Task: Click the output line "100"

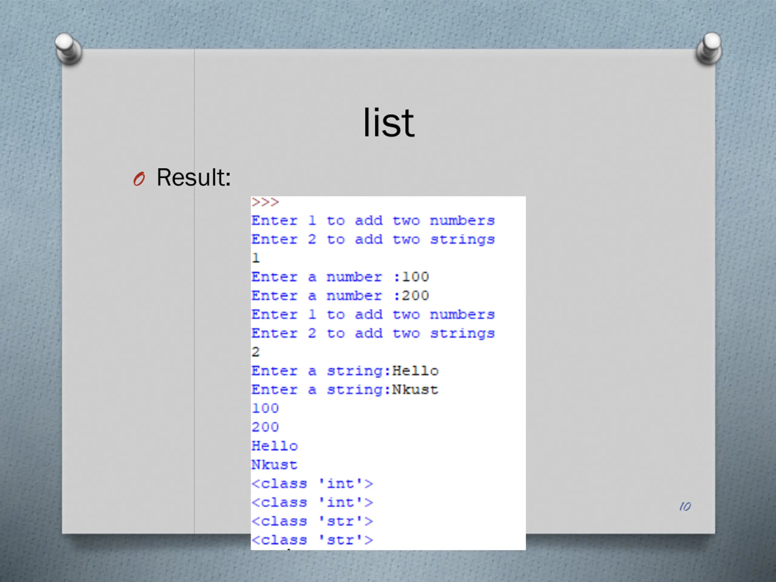Action: click(265, 408)
